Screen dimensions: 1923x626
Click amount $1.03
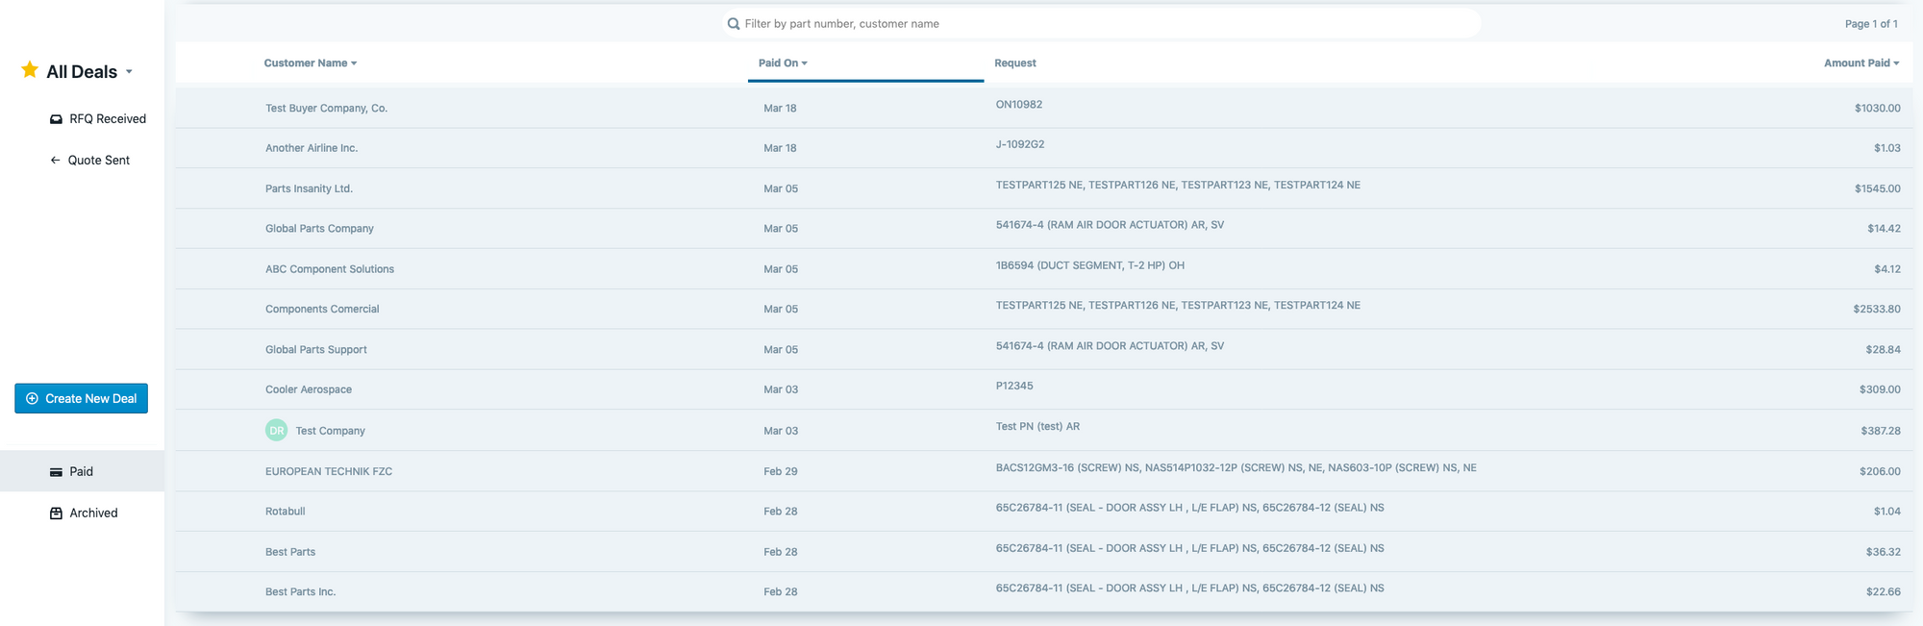pyautogui.click(x=1886, y=148)
